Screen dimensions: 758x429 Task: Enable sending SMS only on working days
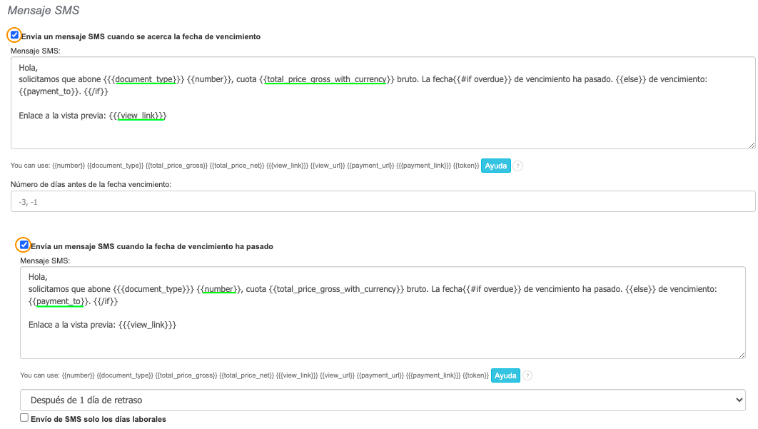click(x=24, y=418)
